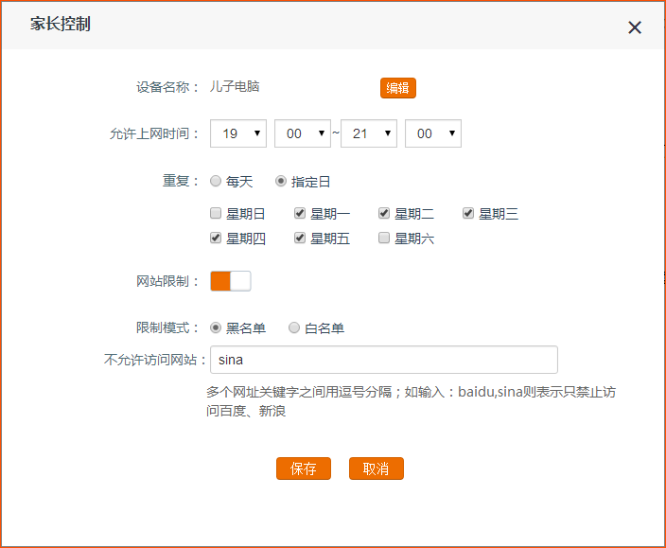The width and height of the screenshot is (666, 548).
Task: Toggle the 星期三 checkbox off
Action: click(468, 214)
